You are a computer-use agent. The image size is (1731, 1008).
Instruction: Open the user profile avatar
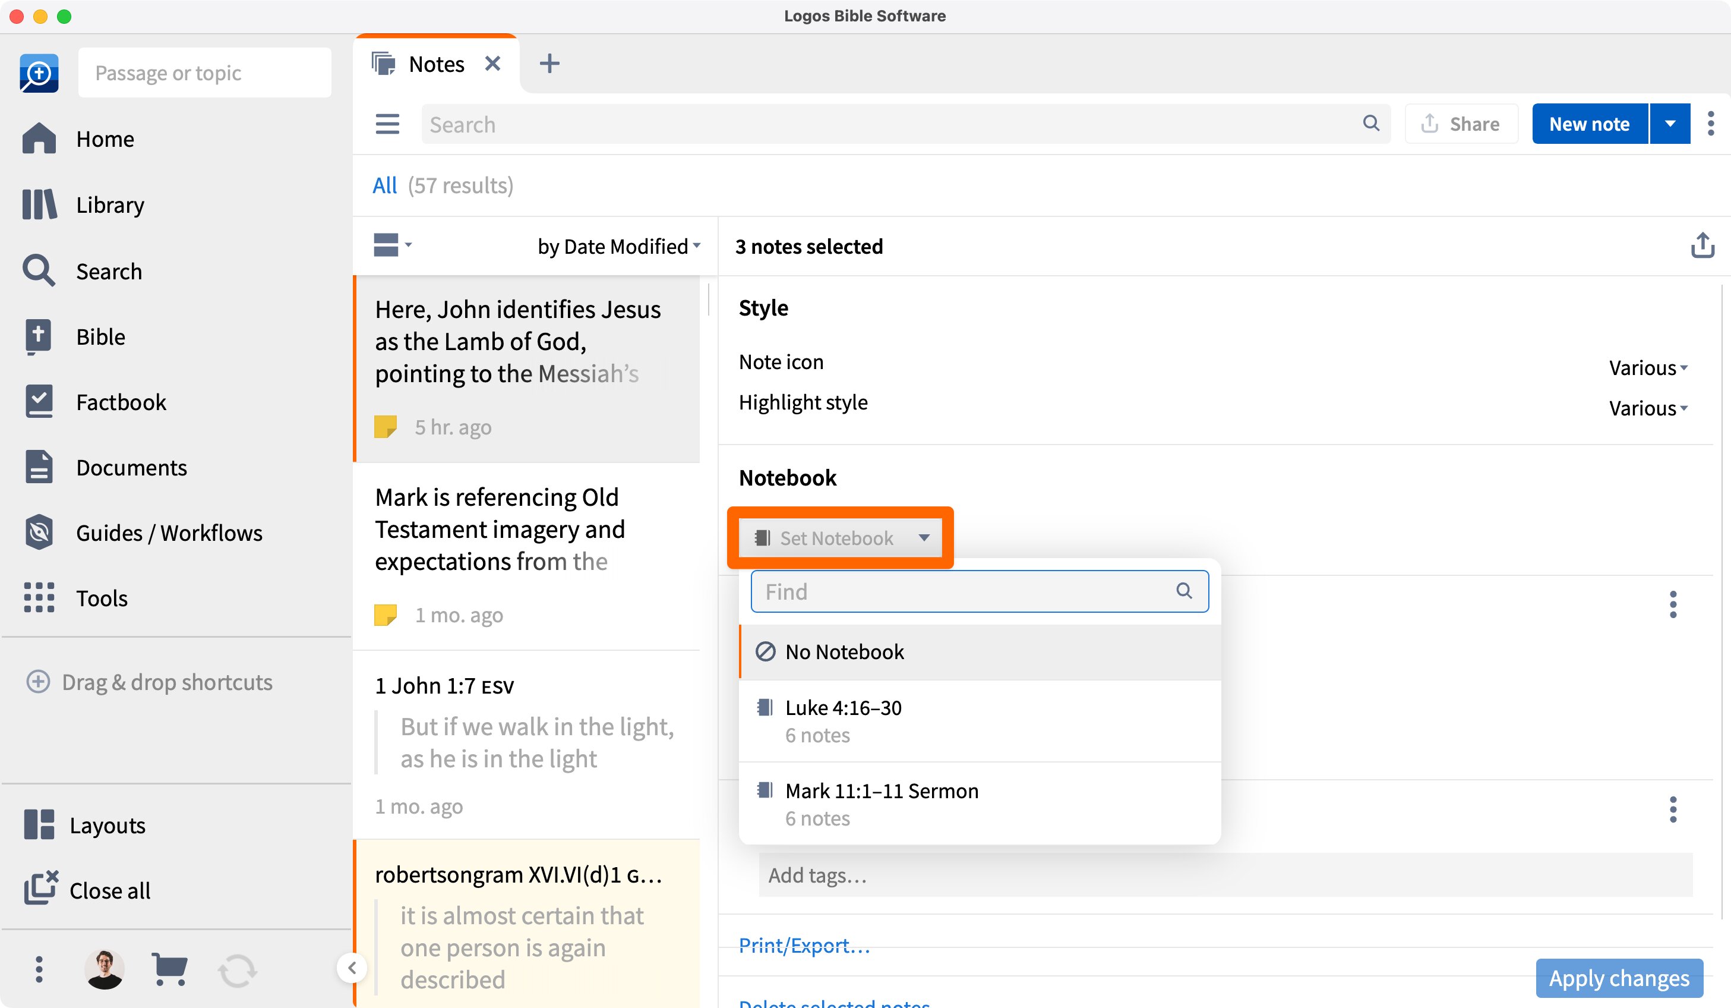pos(105,969)
